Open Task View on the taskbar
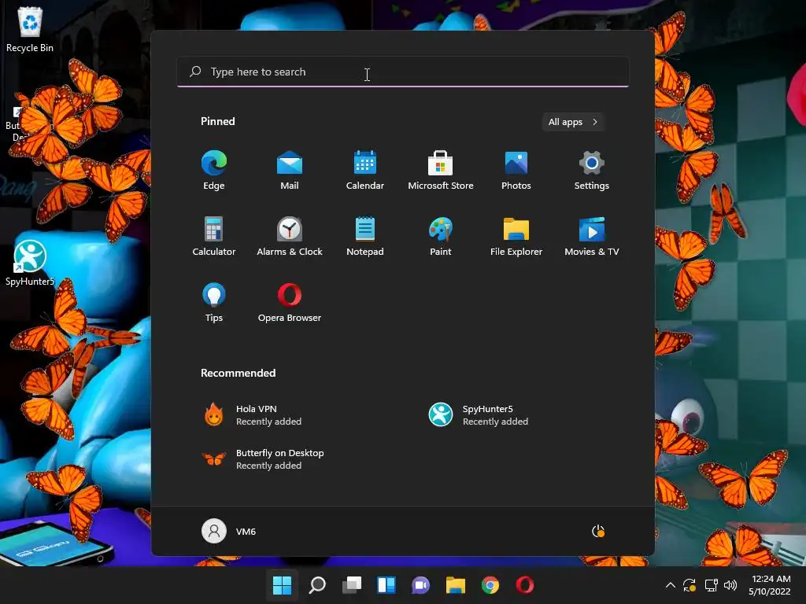Viewport: 806px width, 604px height. [x=352, y=585]
